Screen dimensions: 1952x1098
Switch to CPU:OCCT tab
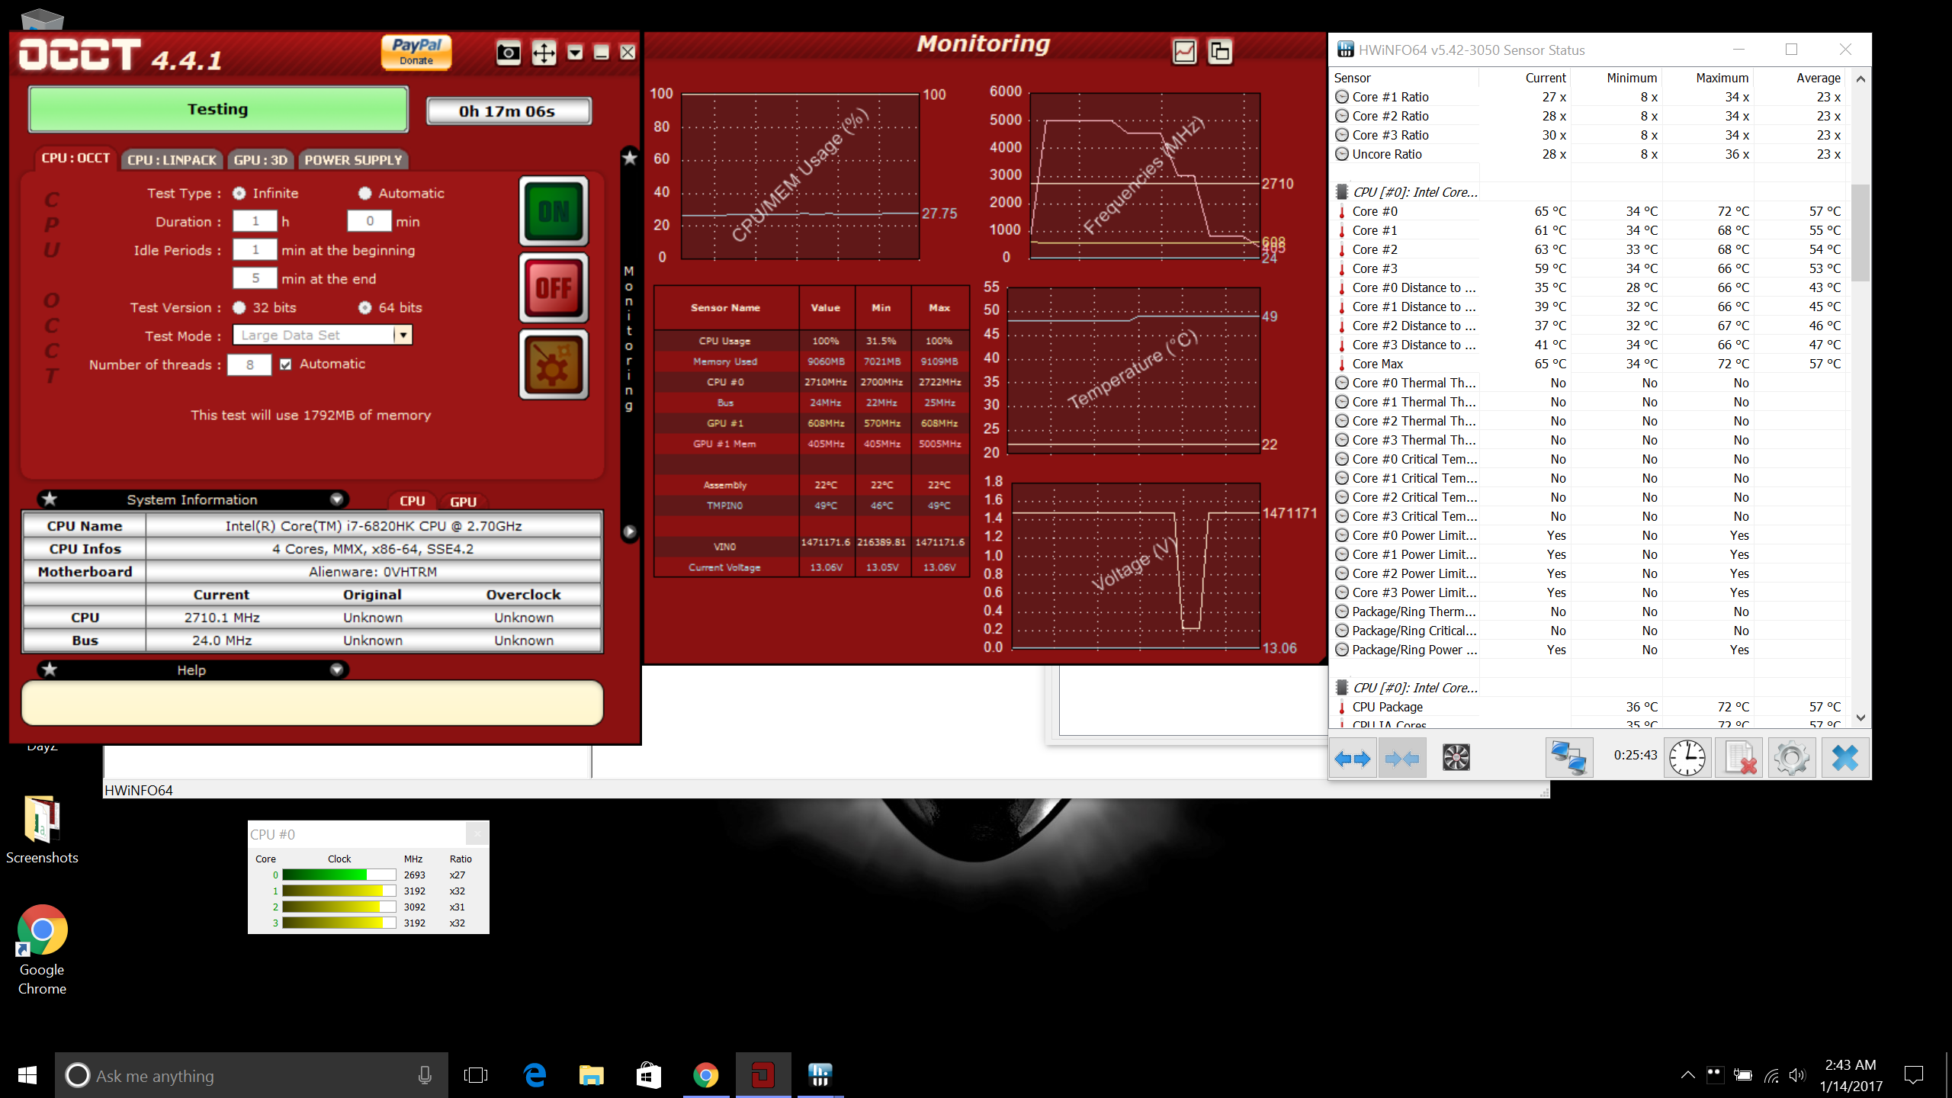[x=75, y=159]
